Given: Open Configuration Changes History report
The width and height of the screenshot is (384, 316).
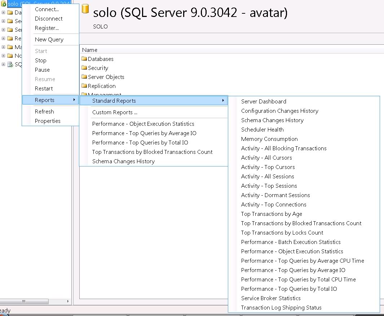Looking at the screenshot, I should 280,111.
